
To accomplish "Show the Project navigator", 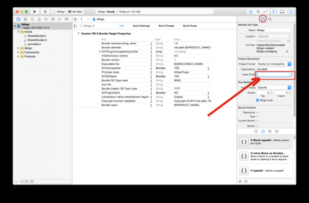I will point(19,19).
